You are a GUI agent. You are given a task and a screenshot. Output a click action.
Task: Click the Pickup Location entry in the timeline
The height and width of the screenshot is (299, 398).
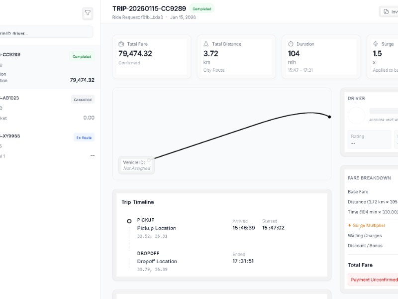[x=156, y=228]
